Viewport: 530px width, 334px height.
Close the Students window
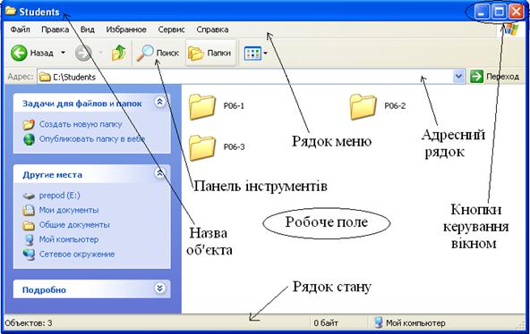point(517,12)
